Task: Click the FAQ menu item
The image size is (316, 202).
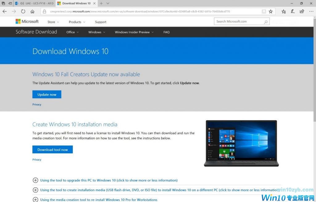Action: click(166, 32)
